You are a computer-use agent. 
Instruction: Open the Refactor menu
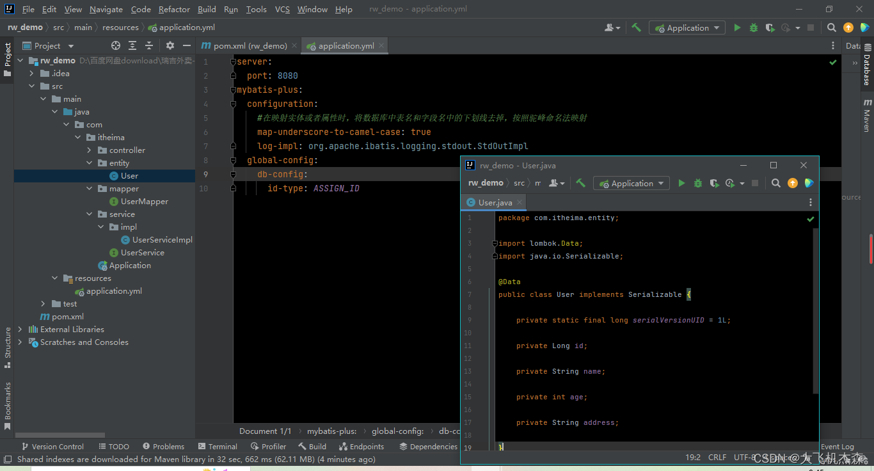tap(174, 9)
